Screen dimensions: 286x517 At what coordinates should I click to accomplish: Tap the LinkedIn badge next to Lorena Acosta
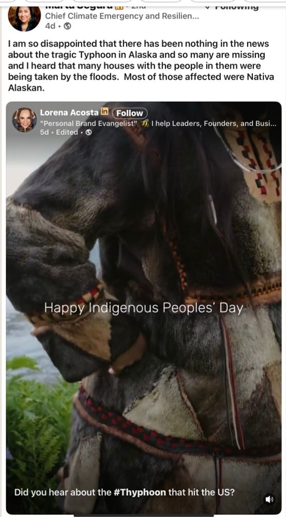pos(104,112)
